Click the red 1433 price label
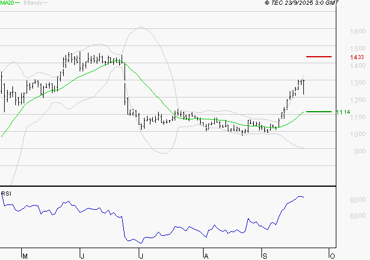 pos(357,57)
